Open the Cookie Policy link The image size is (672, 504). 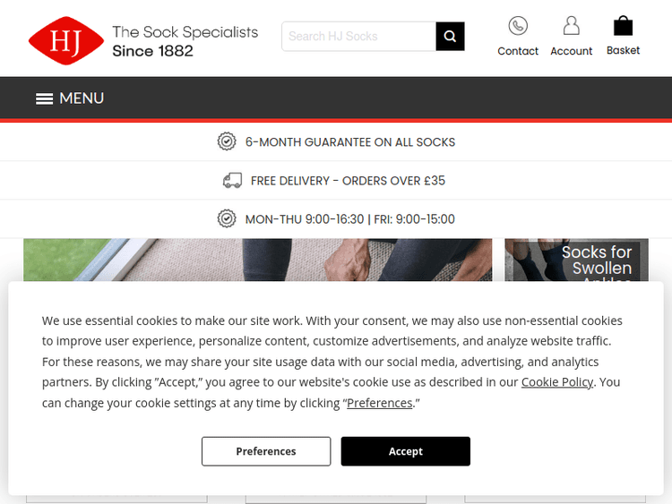(557, 382)
